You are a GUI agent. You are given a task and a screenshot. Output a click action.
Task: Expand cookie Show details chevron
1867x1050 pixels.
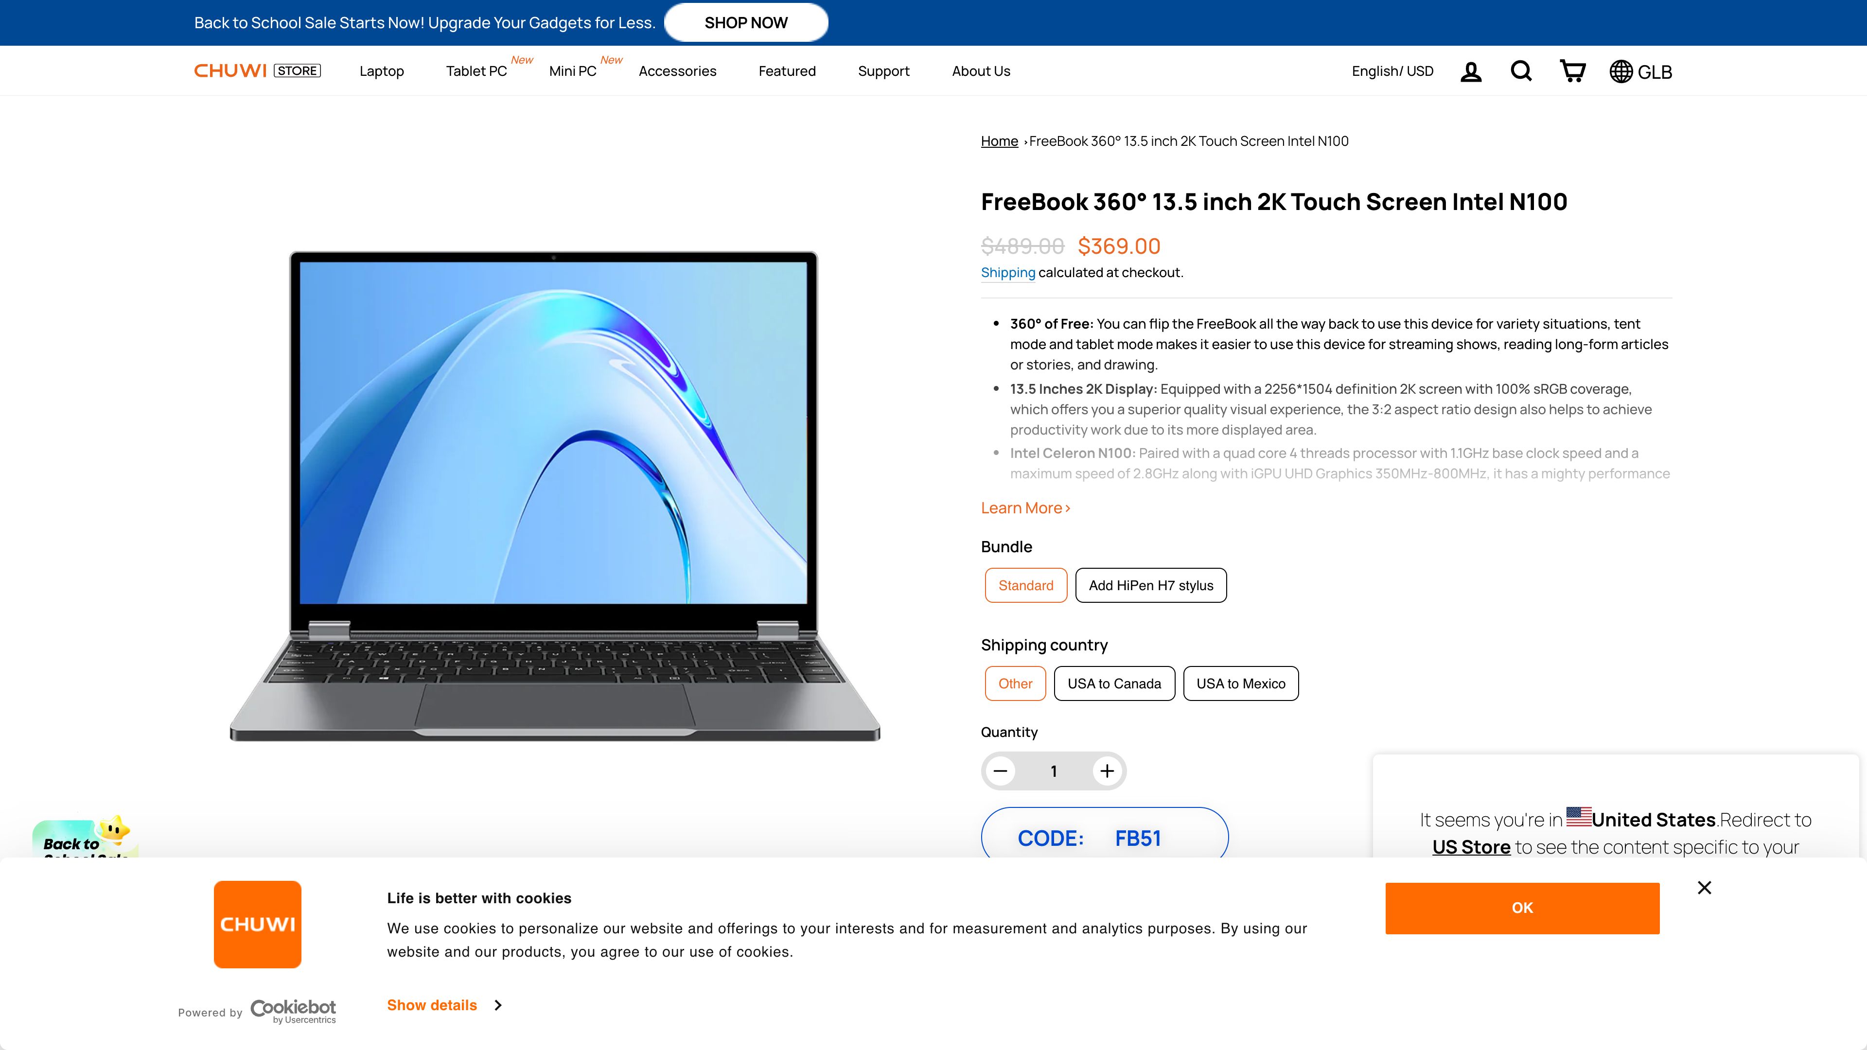pos(497,1005)
